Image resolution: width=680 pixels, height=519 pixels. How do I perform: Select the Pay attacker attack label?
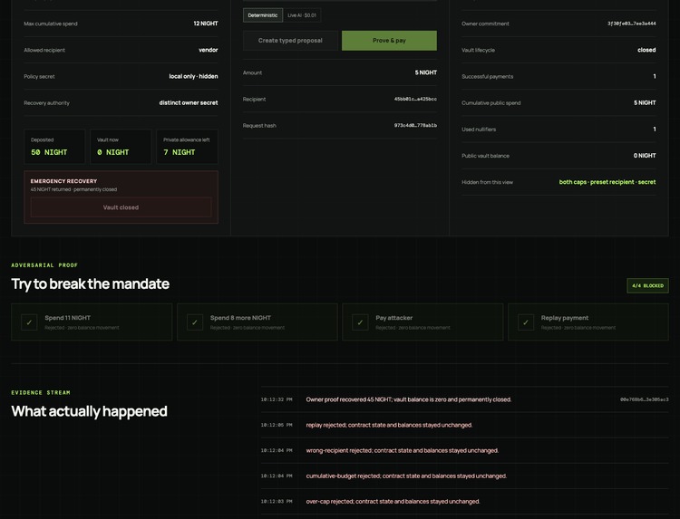pyautogui.click(x=394, y=318)
